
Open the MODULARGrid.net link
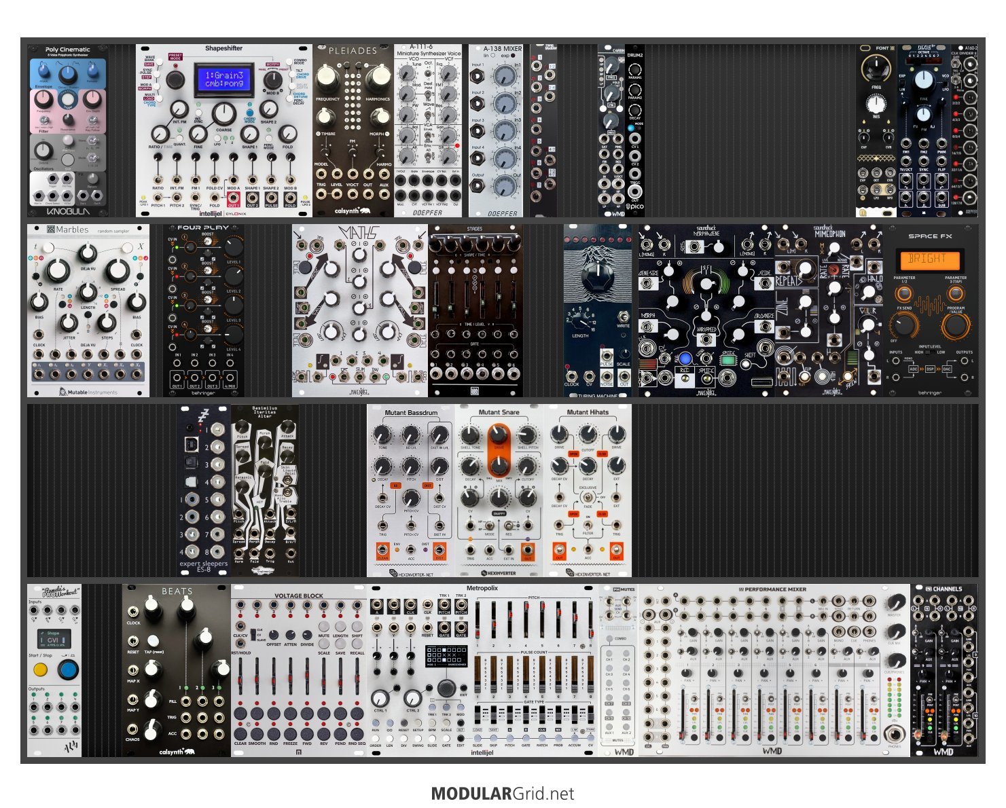pyautogui.click(x=502, y=793)
